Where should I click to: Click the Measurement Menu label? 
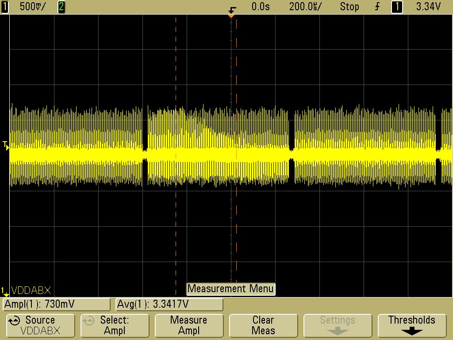coord(230,289)
